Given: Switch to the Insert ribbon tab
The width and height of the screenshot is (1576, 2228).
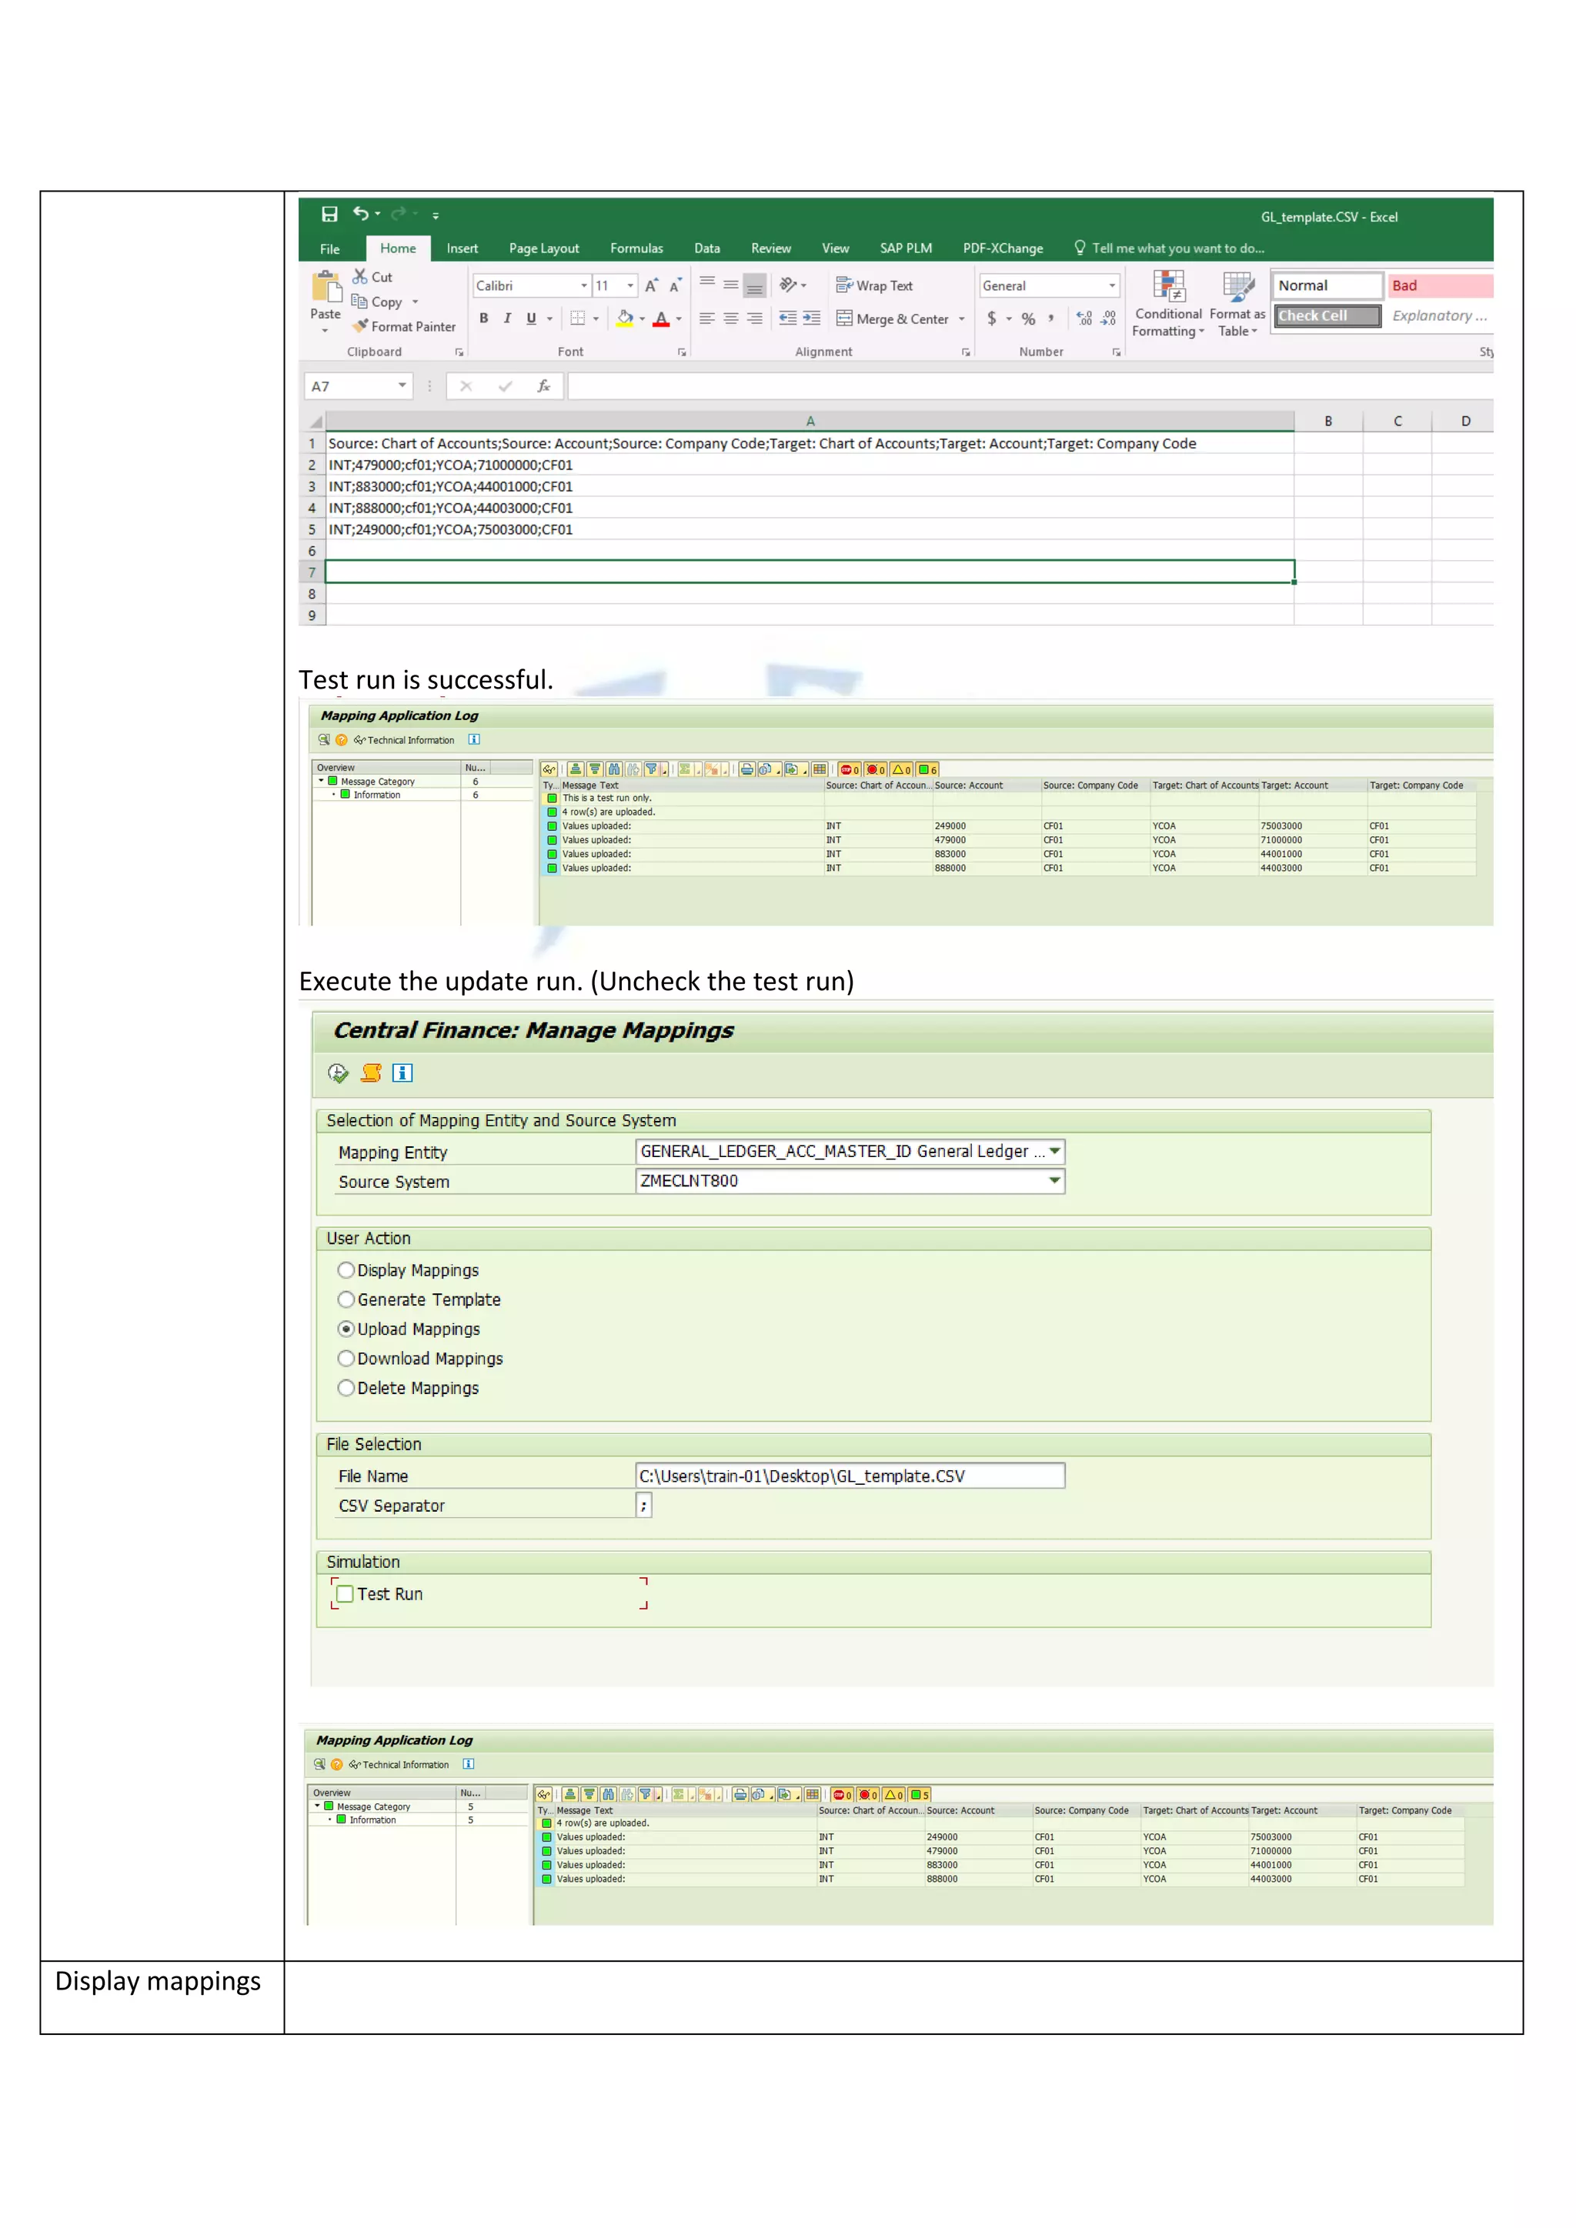Looking at the screenshot, I should click(462, 248).
